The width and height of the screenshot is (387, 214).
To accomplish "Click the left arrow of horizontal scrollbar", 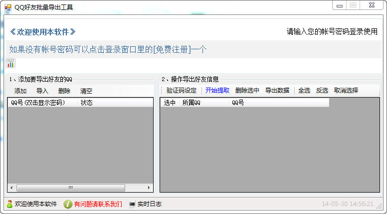I will tap(11, 188).
